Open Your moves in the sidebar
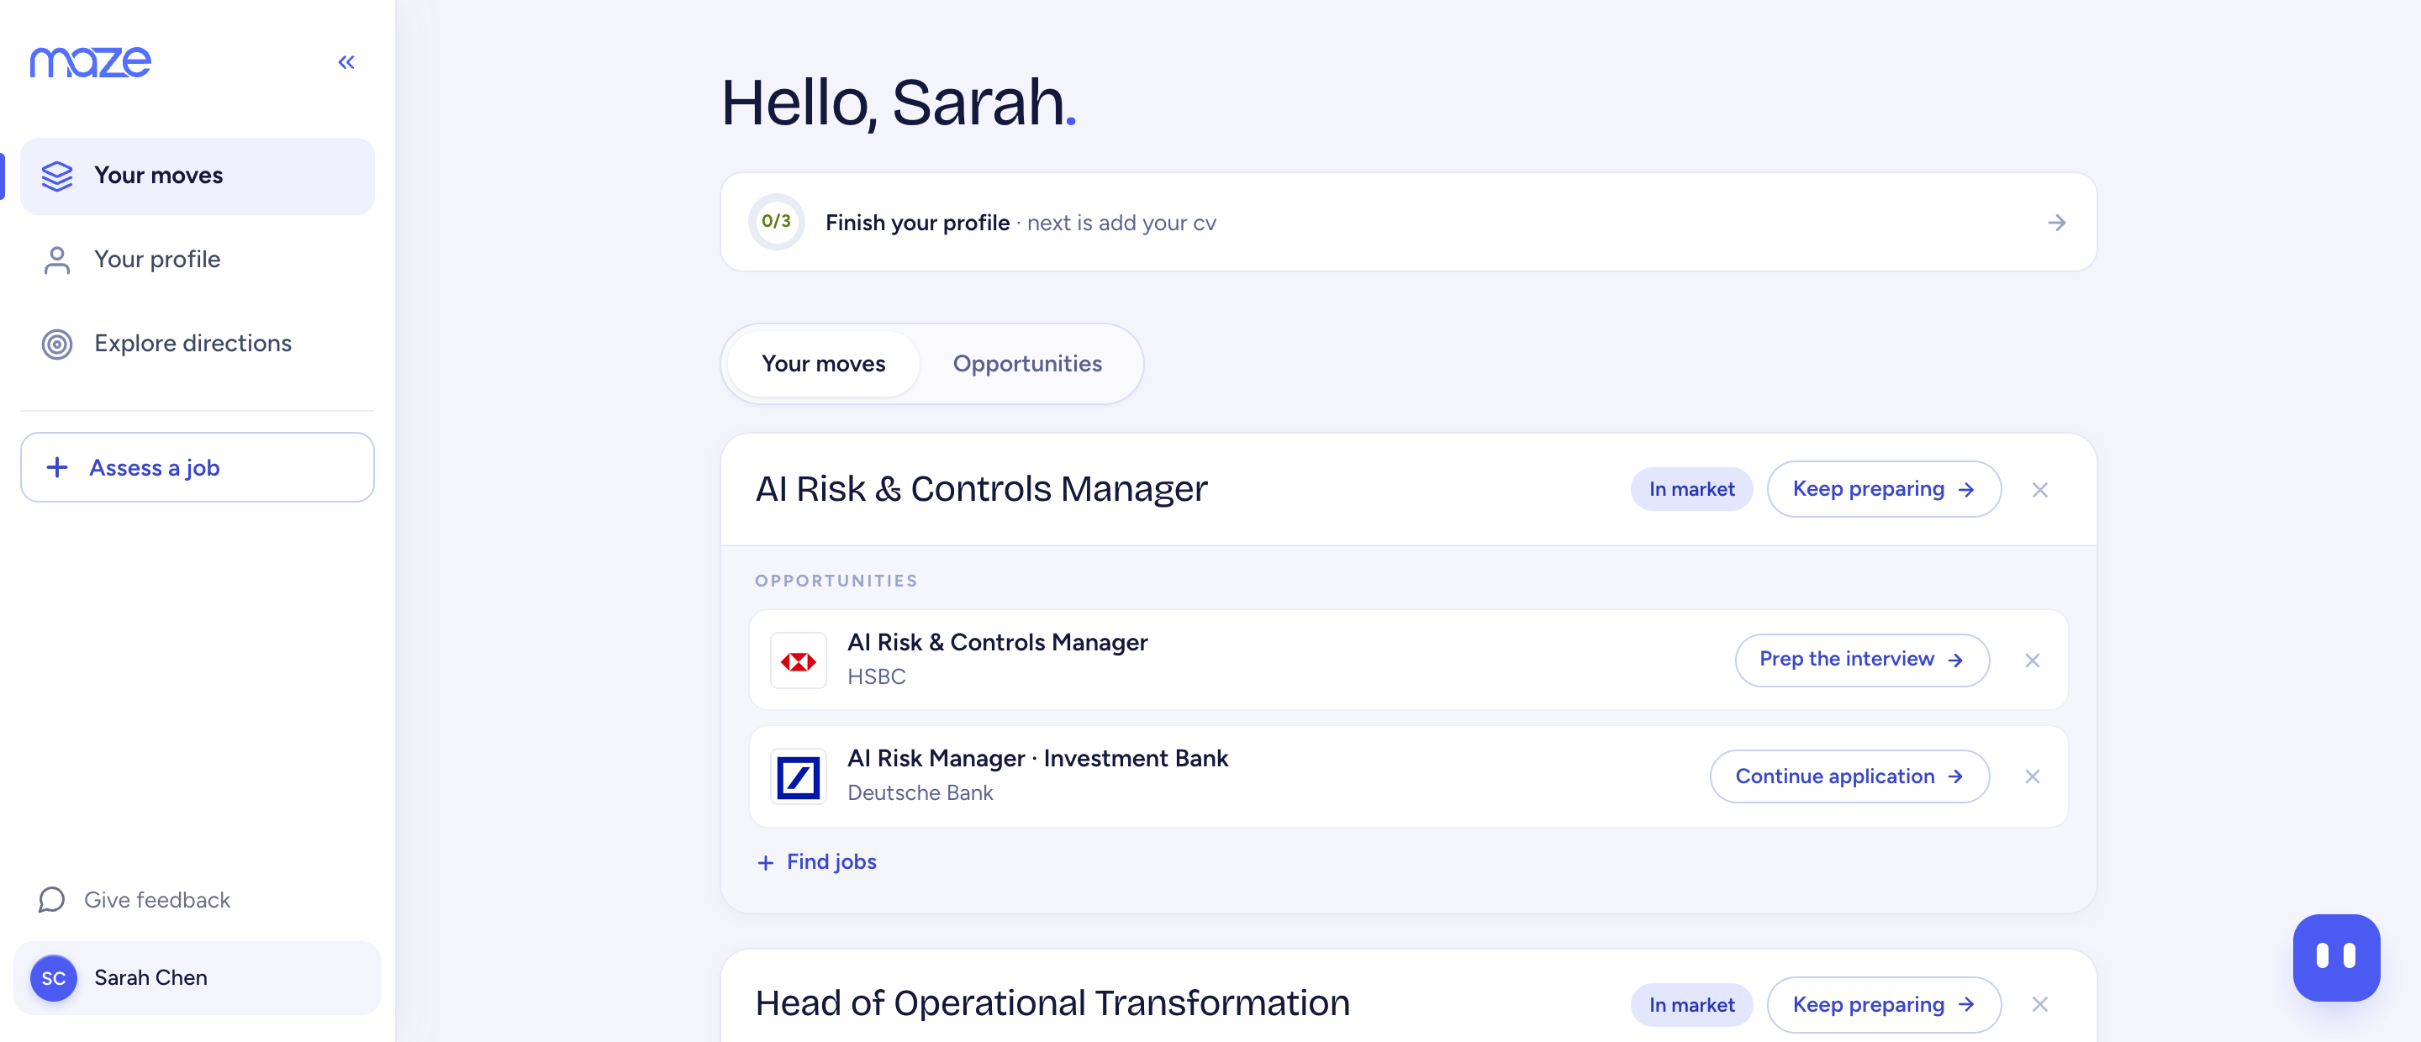This screenshot has width=2421, height=1042. tap(198, 176)
